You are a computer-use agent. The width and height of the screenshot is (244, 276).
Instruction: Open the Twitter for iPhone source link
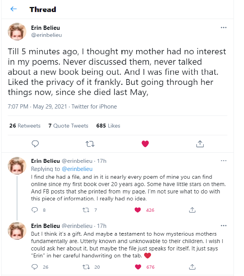93,106
